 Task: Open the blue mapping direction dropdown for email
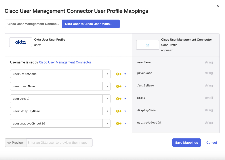pos(125,99)
